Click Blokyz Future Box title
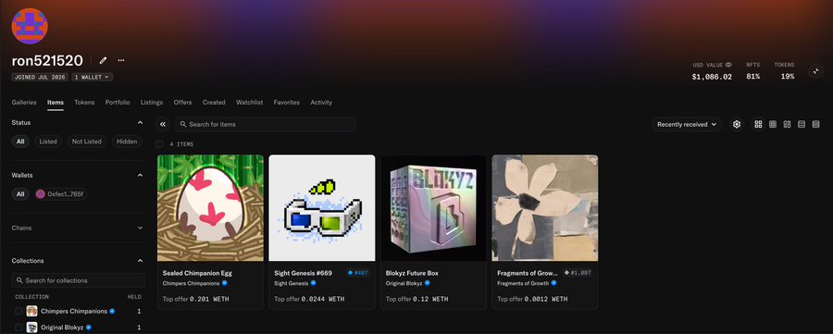833x334 pixels. 412,273
